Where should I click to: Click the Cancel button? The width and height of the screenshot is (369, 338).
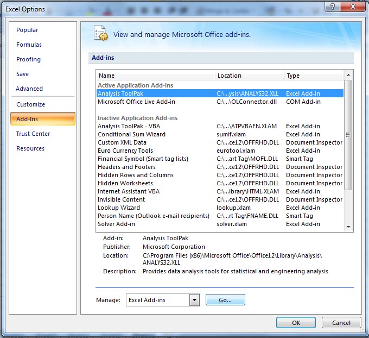pyautogui.click(x=341, y=322)
